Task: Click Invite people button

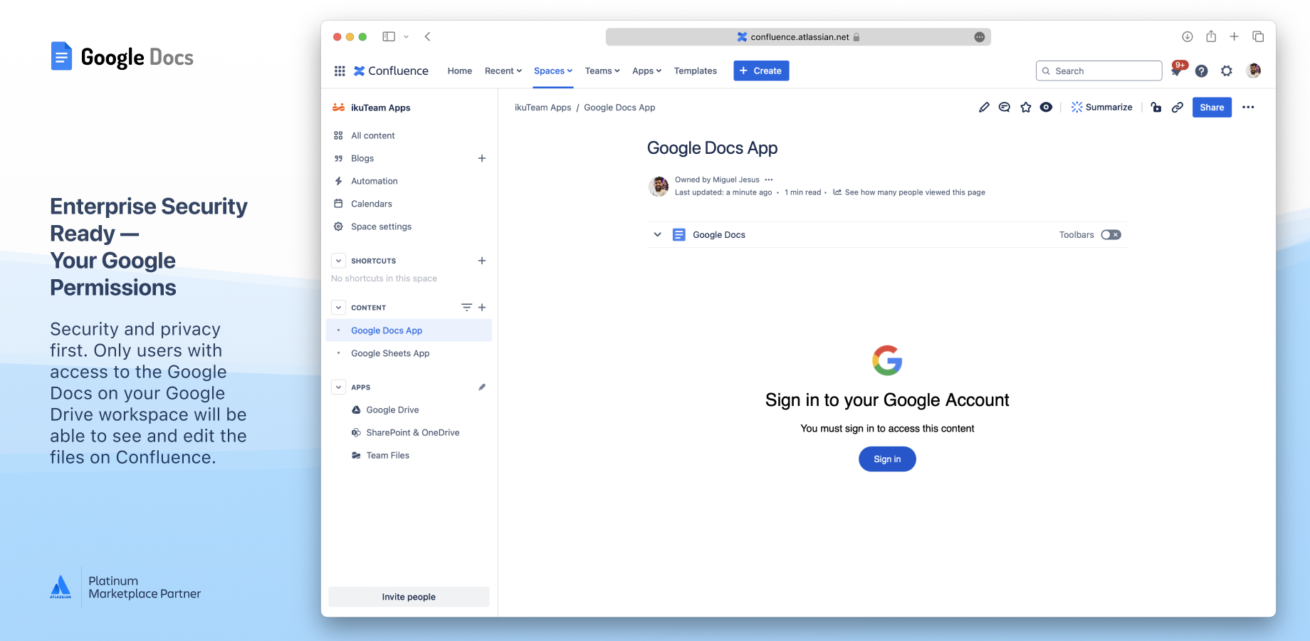Action: [x=409, y=597]
